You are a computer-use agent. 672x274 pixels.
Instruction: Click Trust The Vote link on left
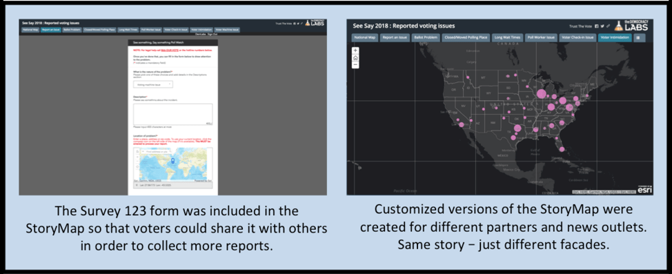284,23
